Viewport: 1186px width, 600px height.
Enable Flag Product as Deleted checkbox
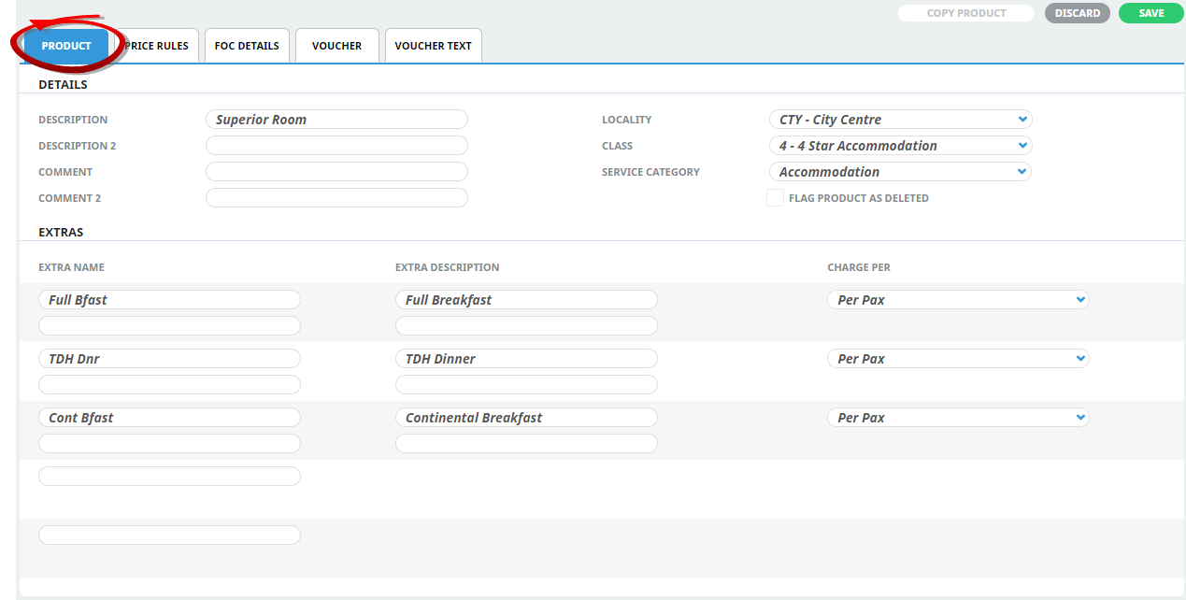[x=775, y=198]
